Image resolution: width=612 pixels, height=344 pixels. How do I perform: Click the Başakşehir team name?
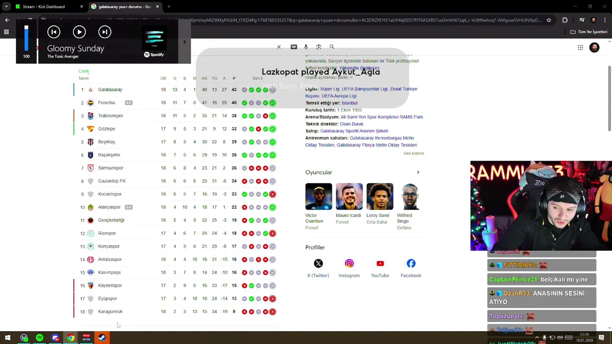coord(109,155)
